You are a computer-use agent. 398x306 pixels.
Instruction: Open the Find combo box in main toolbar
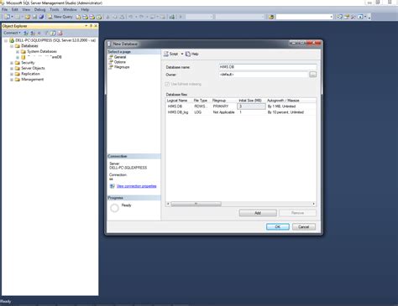point(305,17)
